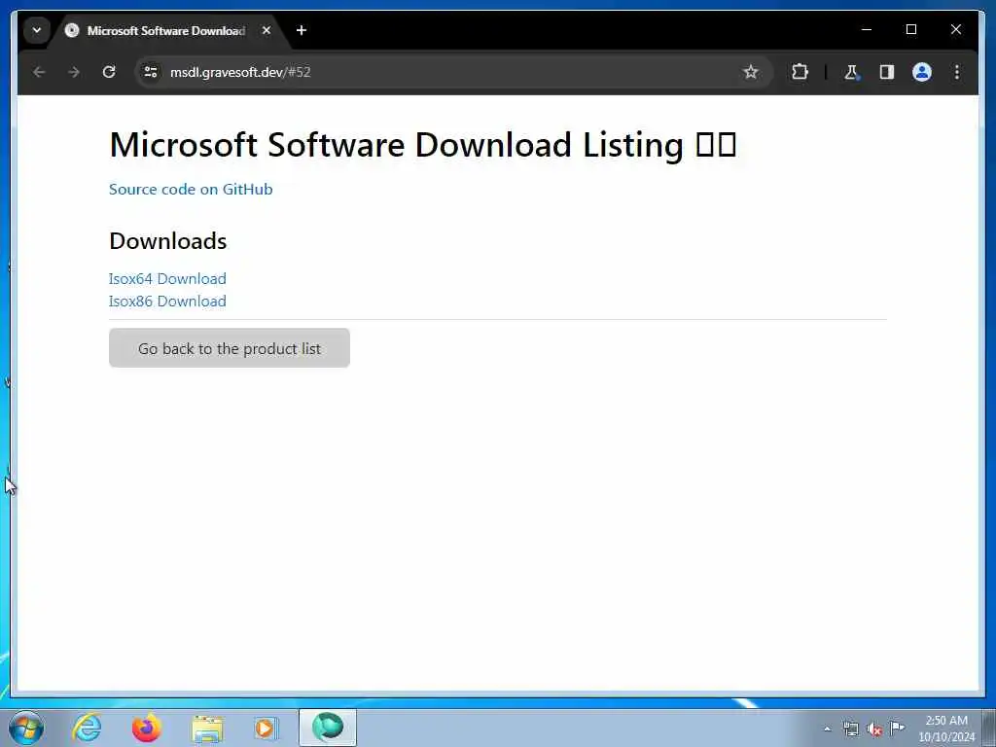Open the profile avatar menu
This screenshot has height=747, width=996.
coord(922,72)
